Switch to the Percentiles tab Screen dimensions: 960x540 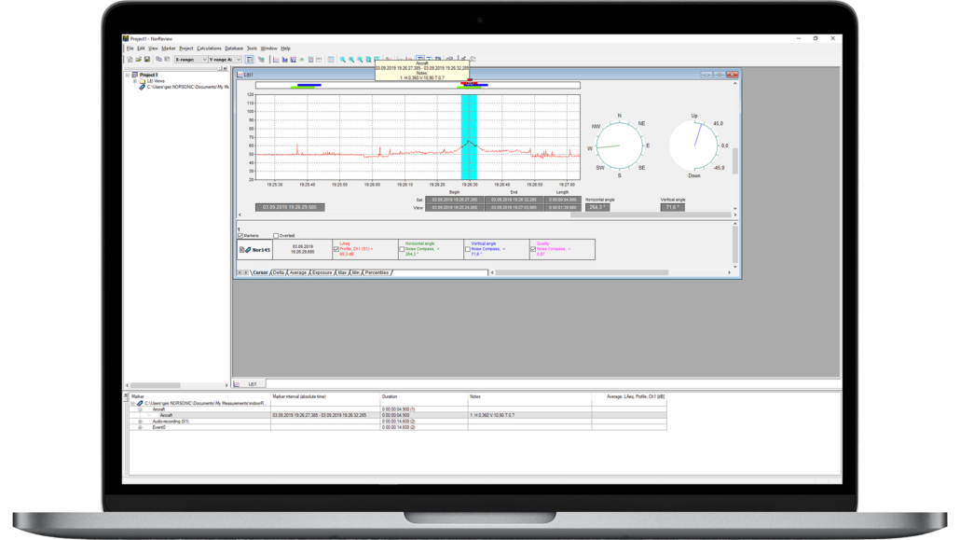377,272
